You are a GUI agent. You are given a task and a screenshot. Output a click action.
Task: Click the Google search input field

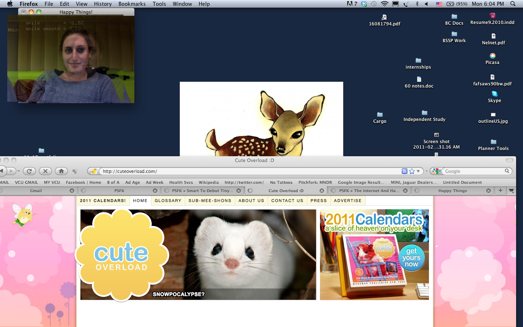(x=472, y=171)
